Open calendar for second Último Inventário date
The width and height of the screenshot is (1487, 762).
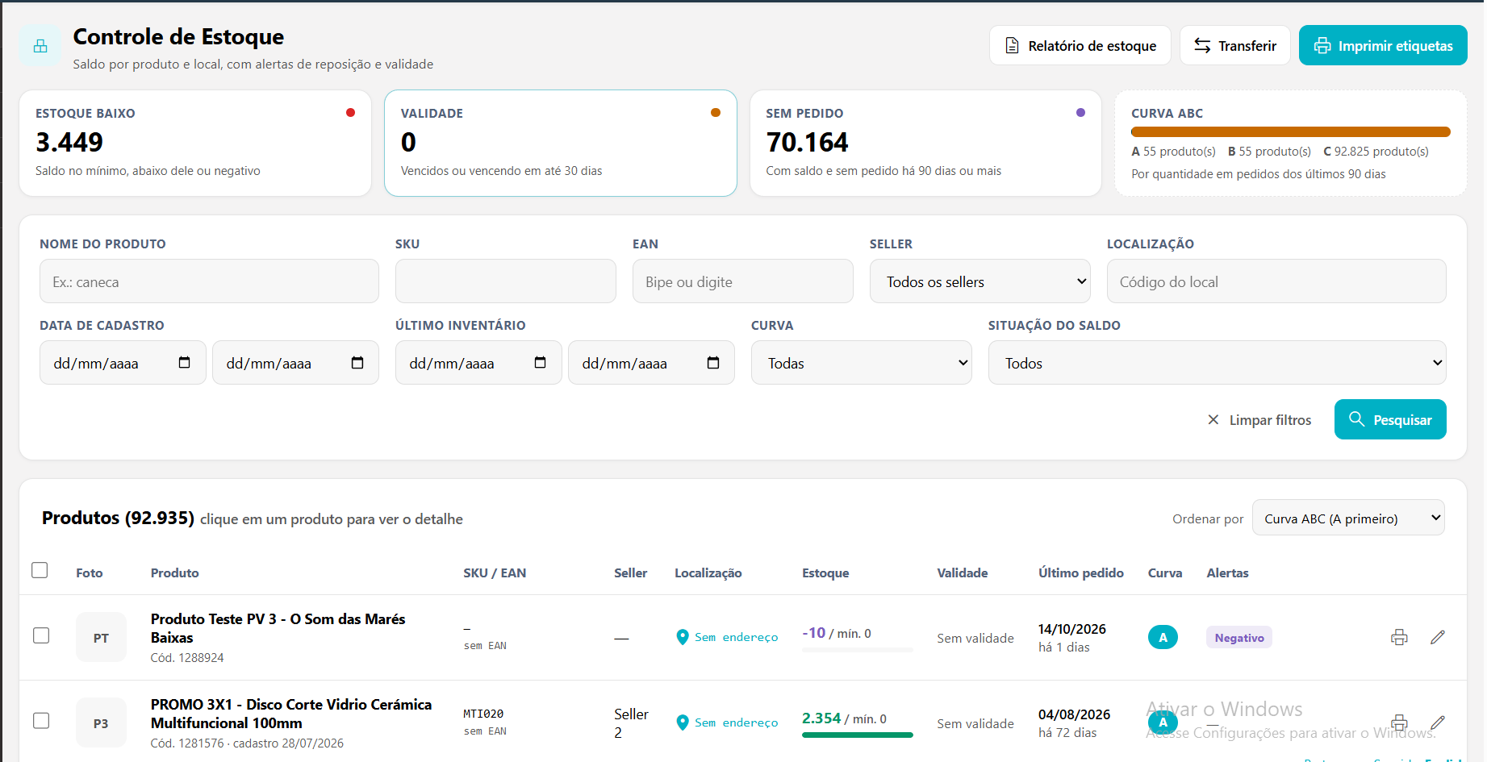point(713,363)
